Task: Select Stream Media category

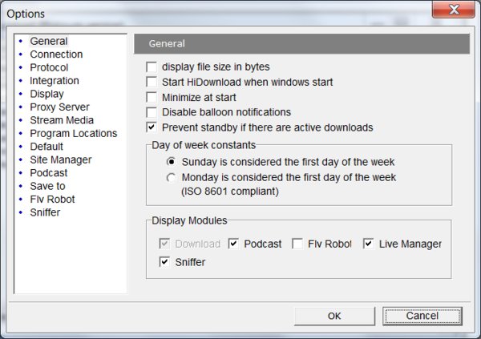Action: [62, 120]
